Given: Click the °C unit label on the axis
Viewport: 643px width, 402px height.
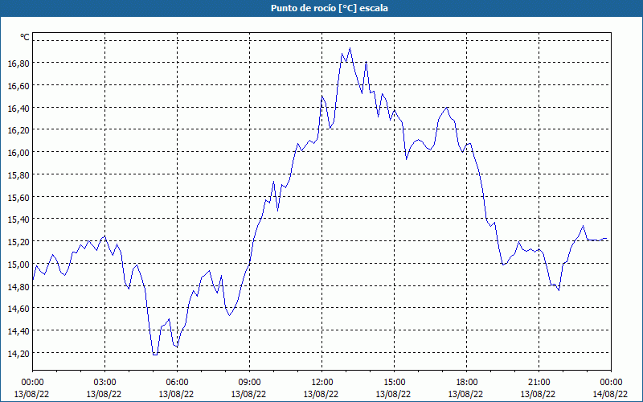Looking at the screenshot, I should pyautogui.click(x=25, y=37).
